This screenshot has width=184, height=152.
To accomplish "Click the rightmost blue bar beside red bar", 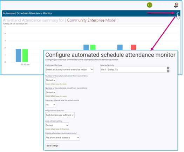I will tap(120, 47).
